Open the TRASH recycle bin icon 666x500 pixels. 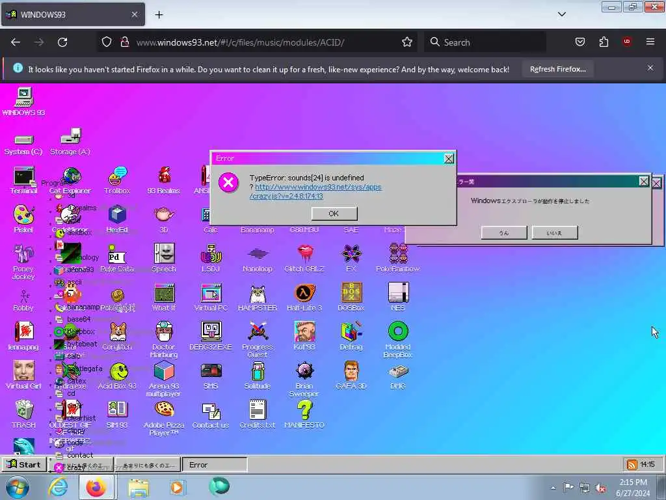pos(24,410)
